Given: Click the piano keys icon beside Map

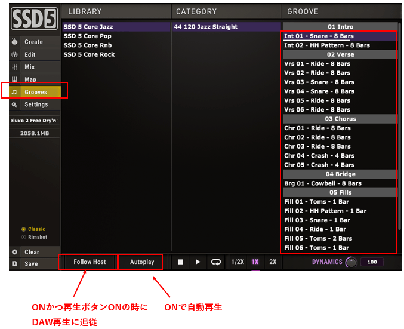Looking at the screenshot, I should click(x=15, y=79).
